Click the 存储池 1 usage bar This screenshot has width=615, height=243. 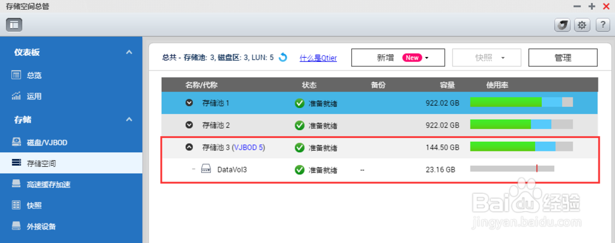point(522,102)
